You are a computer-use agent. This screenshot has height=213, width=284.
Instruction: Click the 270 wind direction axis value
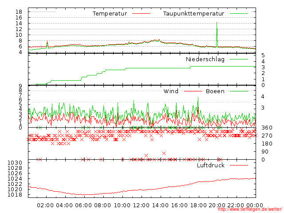coord(267,136)
